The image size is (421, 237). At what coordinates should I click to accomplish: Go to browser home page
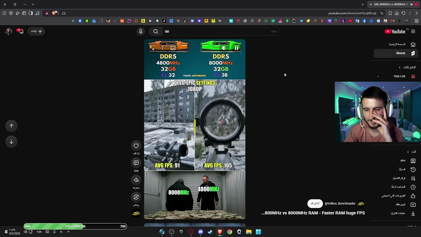(x=397, y=13)
